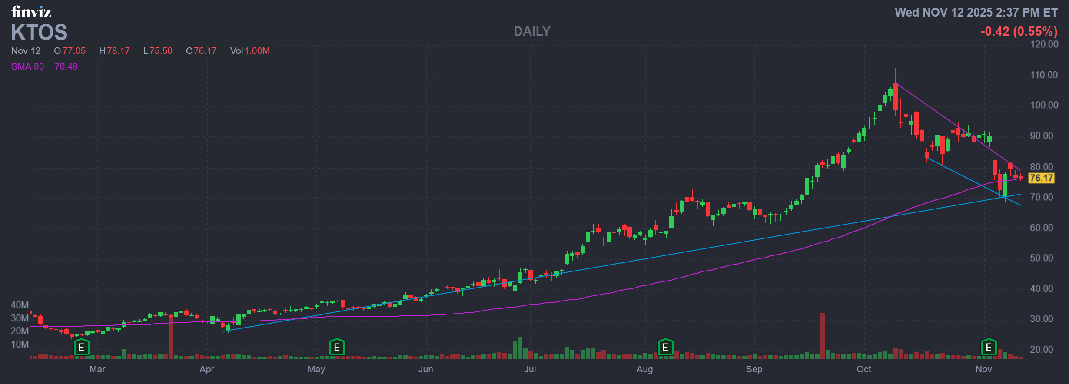Screen dimensions: 1069x384
Task: Click the DAILY timeframe label
Action: [532, 31]
